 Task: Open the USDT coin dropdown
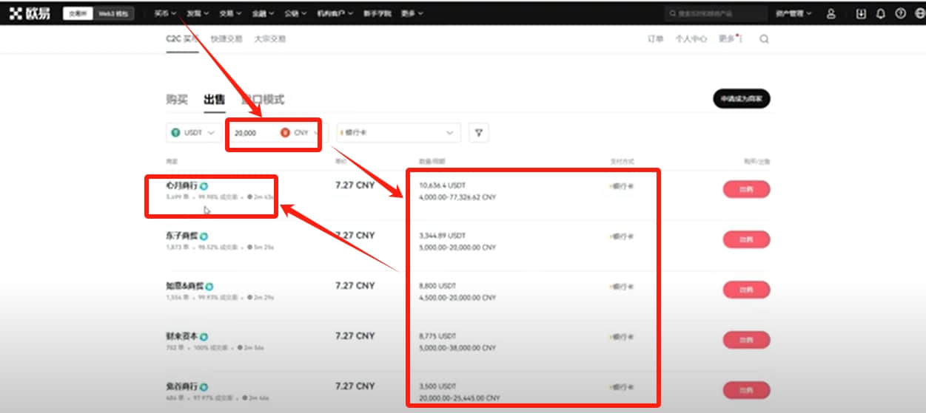[x=192, y=133]
